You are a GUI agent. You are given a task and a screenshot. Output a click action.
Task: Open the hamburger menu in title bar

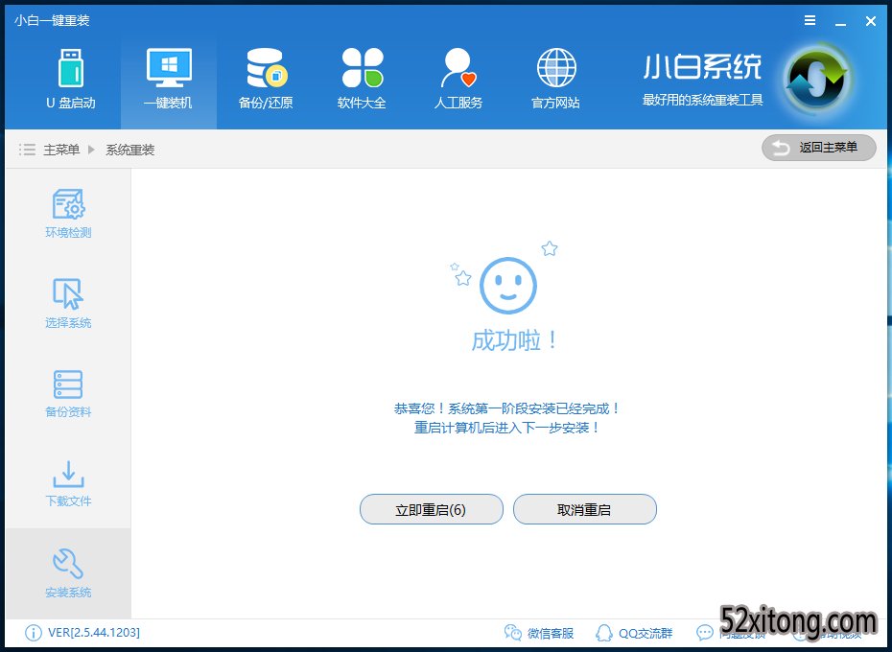pos(810,20)
